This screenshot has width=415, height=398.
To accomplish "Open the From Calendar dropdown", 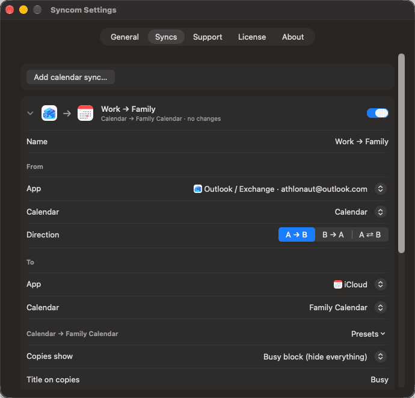I will pyautogui.click(x=380, y=212).
